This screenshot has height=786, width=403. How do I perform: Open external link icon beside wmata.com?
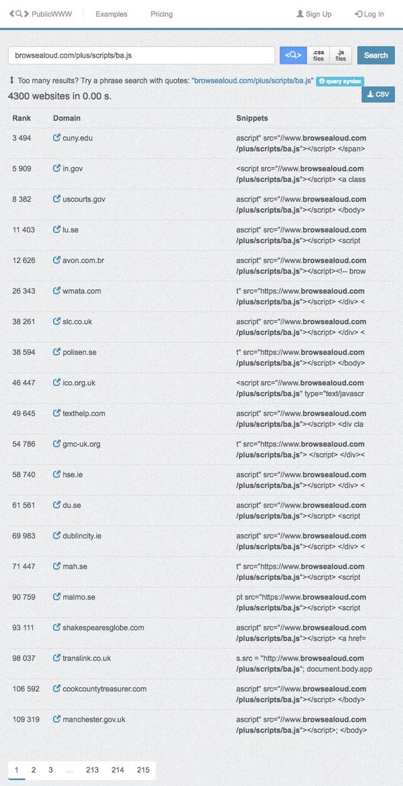click(x=56, y=291)
